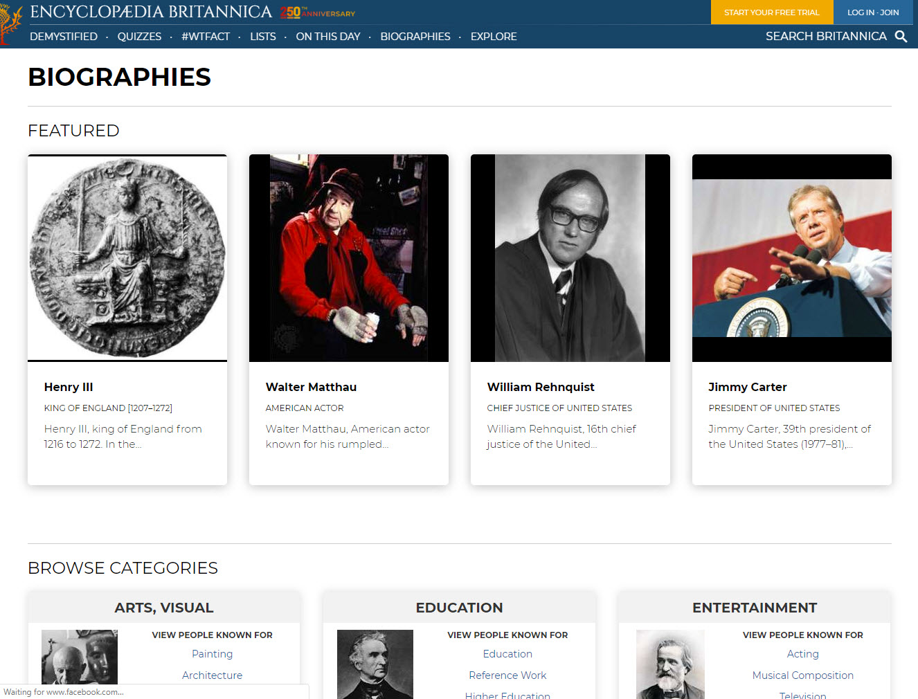The image size is (918, 699).
Task: Open Explore in the top navigation
Action: [494, 37]
